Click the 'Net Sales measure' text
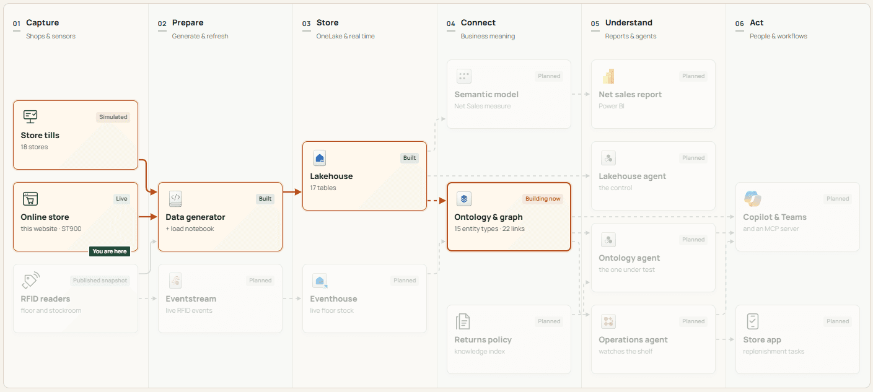Image resolution: width=873 pixels, height=392 pixels. tap(483, 106)
